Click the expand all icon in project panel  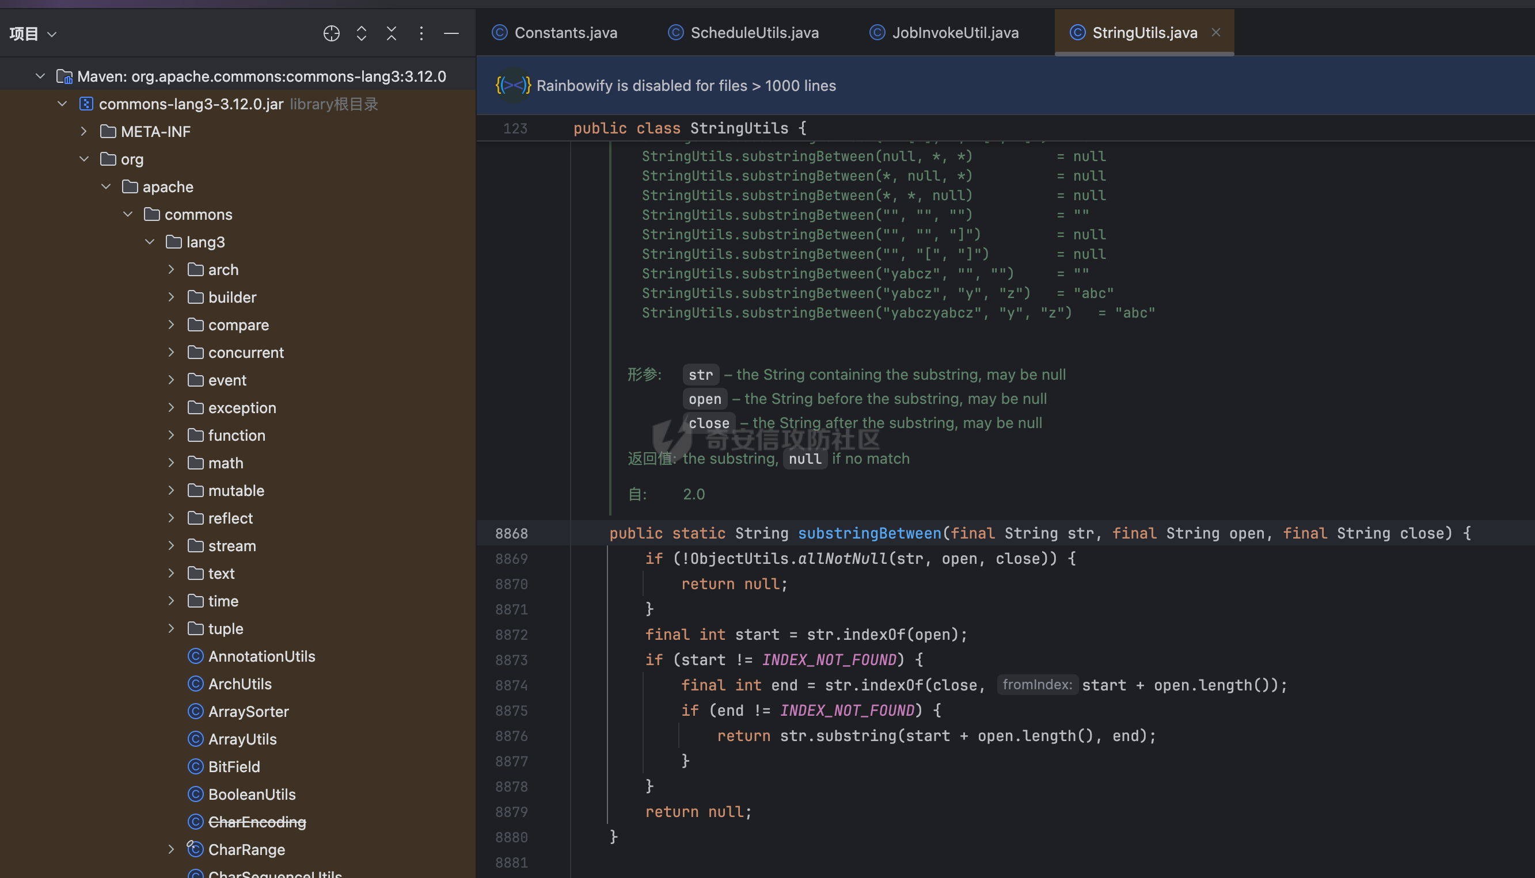pyautogui.click(x=362, y=33)
